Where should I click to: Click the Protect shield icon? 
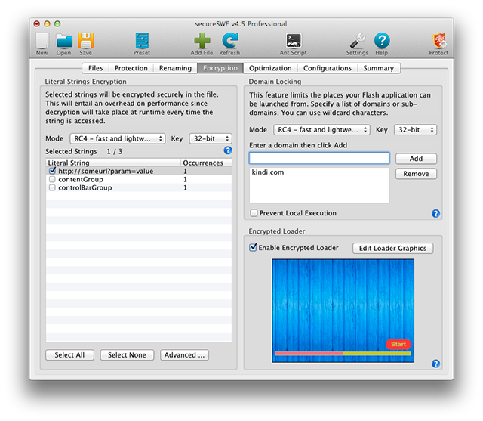point(438,41)
